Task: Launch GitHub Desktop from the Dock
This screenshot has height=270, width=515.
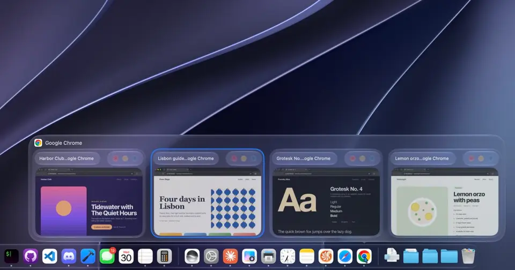Action: click(x=31, y=256)
